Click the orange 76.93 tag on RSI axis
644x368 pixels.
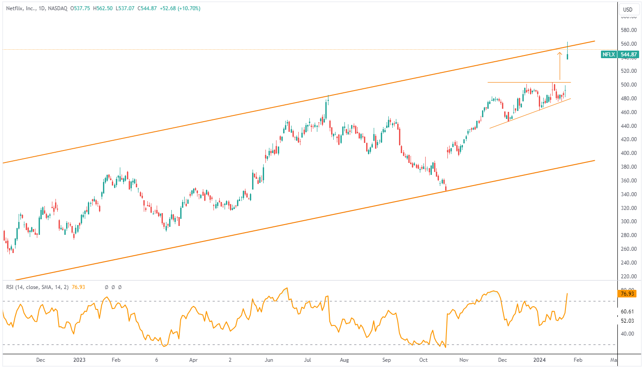627,293
